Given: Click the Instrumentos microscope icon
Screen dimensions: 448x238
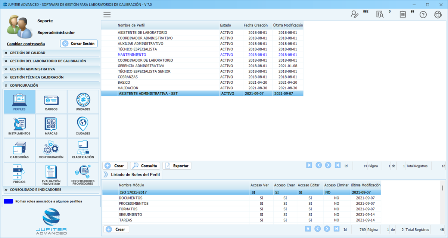Looking at the screenshot, I should [x=19, y=126].
